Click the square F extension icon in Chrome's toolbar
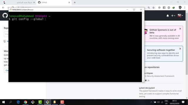 [164, 8]
